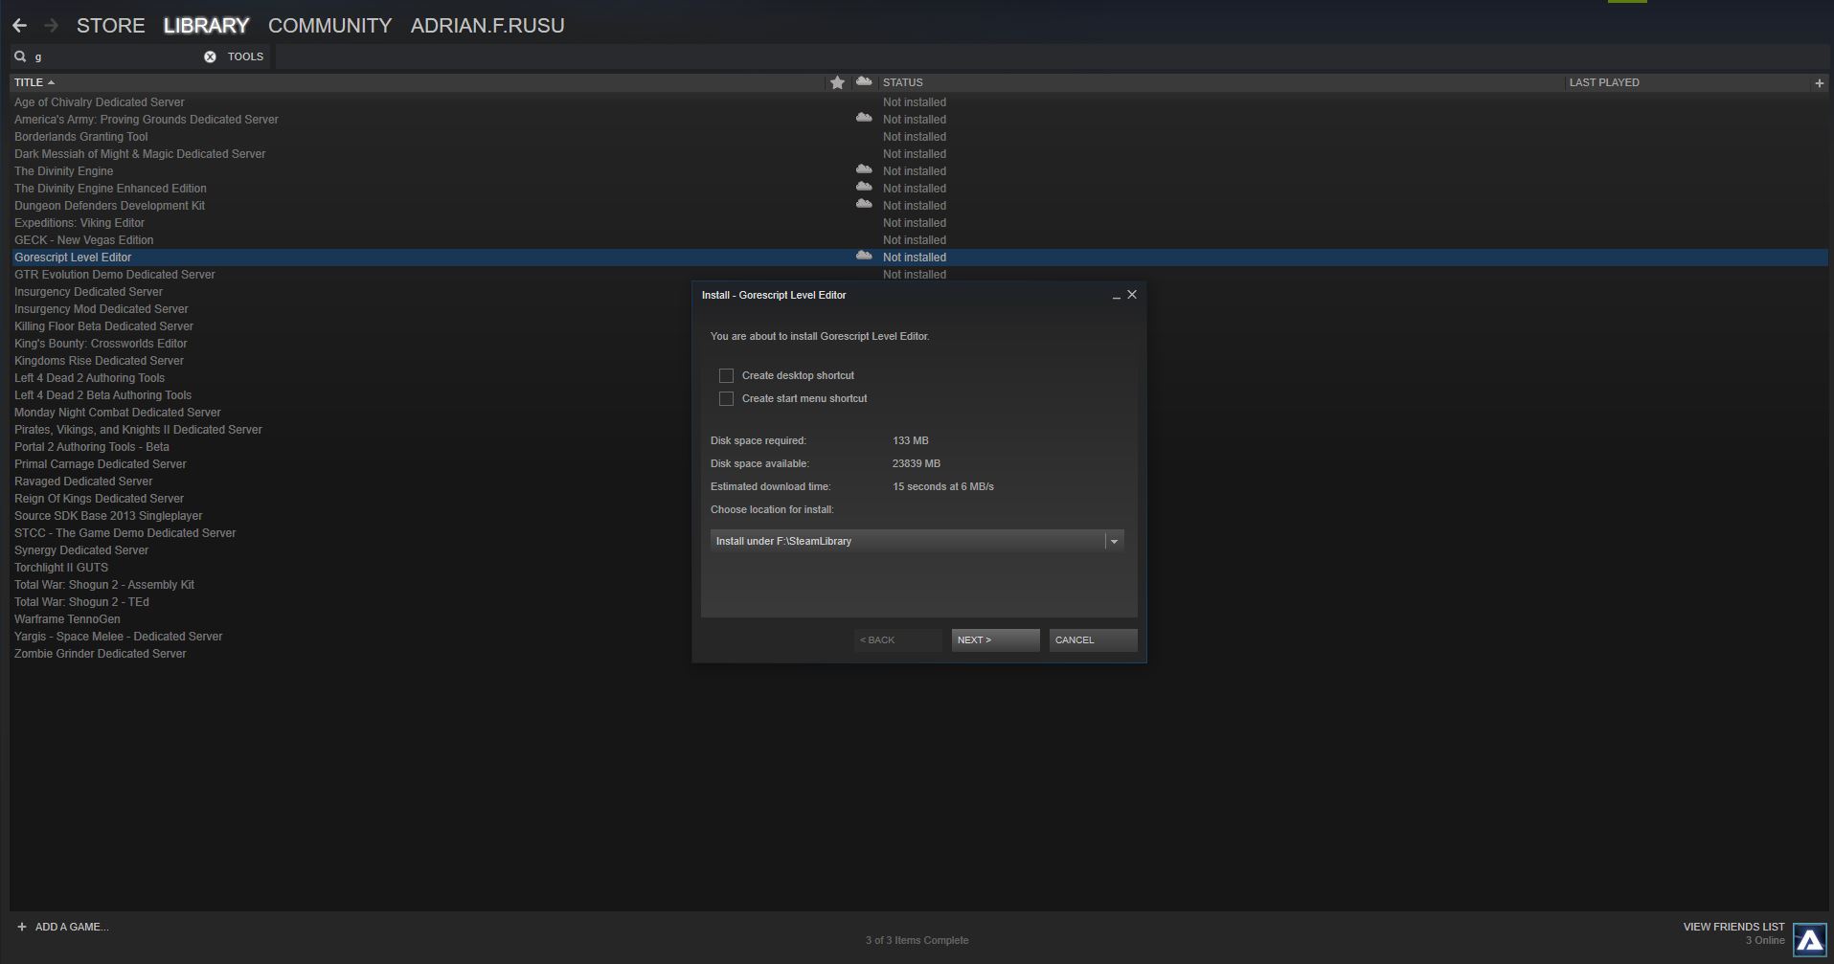The width and height of the screenshot is (1834, 964).
Task: Select Synergy Dedicated Server
Action: (81, 550)
